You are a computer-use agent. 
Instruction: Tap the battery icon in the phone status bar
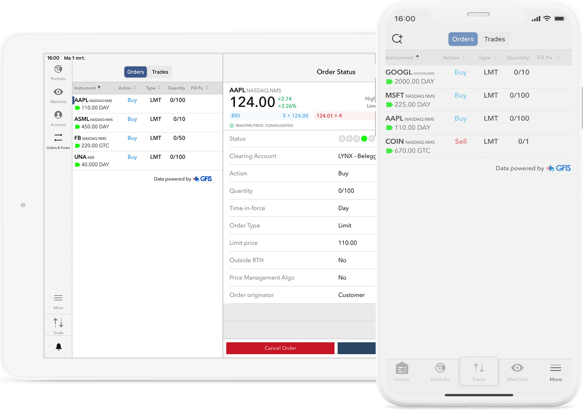(x=560, y=19)
